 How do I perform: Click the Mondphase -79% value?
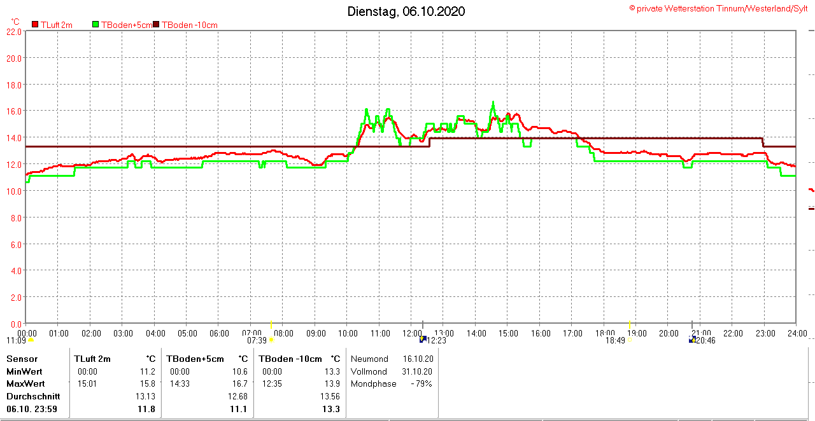tap(421, 383)
